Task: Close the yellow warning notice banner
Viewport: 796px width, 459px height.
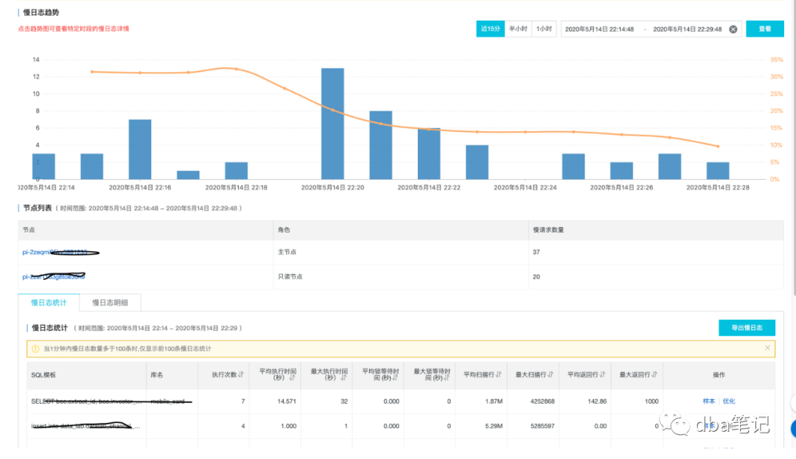Action: click(x=767, y=348)
